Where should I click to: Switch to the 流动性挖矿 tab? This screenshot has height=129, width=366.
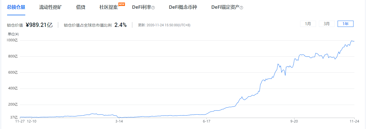tap(51, 7)
